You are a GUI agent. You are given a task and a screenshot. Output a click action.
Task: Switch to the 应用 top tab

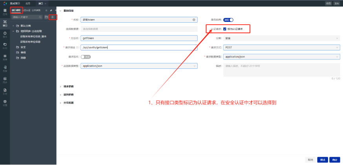pos(28,4)
